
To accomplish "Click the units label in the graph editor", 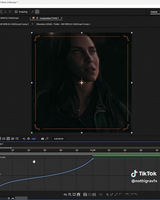I will click(3, 157).
